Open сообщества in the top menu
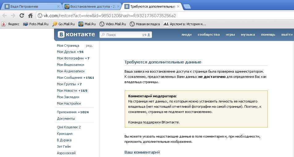 [209, 34]
